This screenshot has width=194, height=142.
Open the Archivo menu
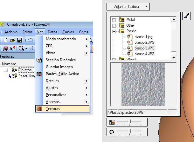click(x=11, y=32)
